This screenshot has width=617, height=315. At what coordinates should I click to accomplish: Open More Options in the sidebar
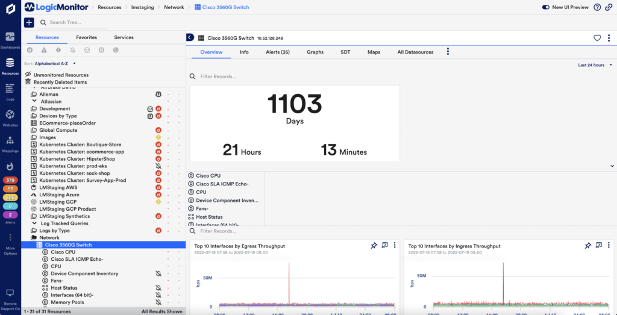10,244
